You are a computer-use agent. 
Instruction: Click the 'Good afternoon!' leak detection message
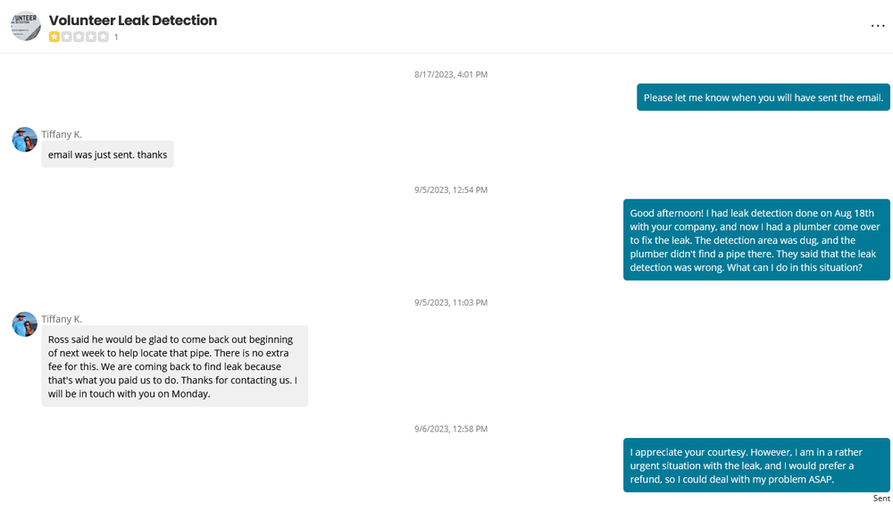pos(756,239)
